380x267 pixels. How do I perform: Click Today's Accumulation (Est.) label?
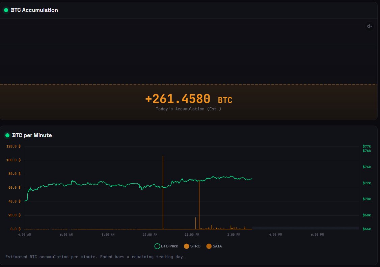click(189, 109)
